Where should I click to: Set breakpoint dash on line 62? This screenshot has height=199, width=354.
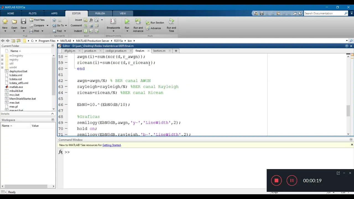pos(66,81)
